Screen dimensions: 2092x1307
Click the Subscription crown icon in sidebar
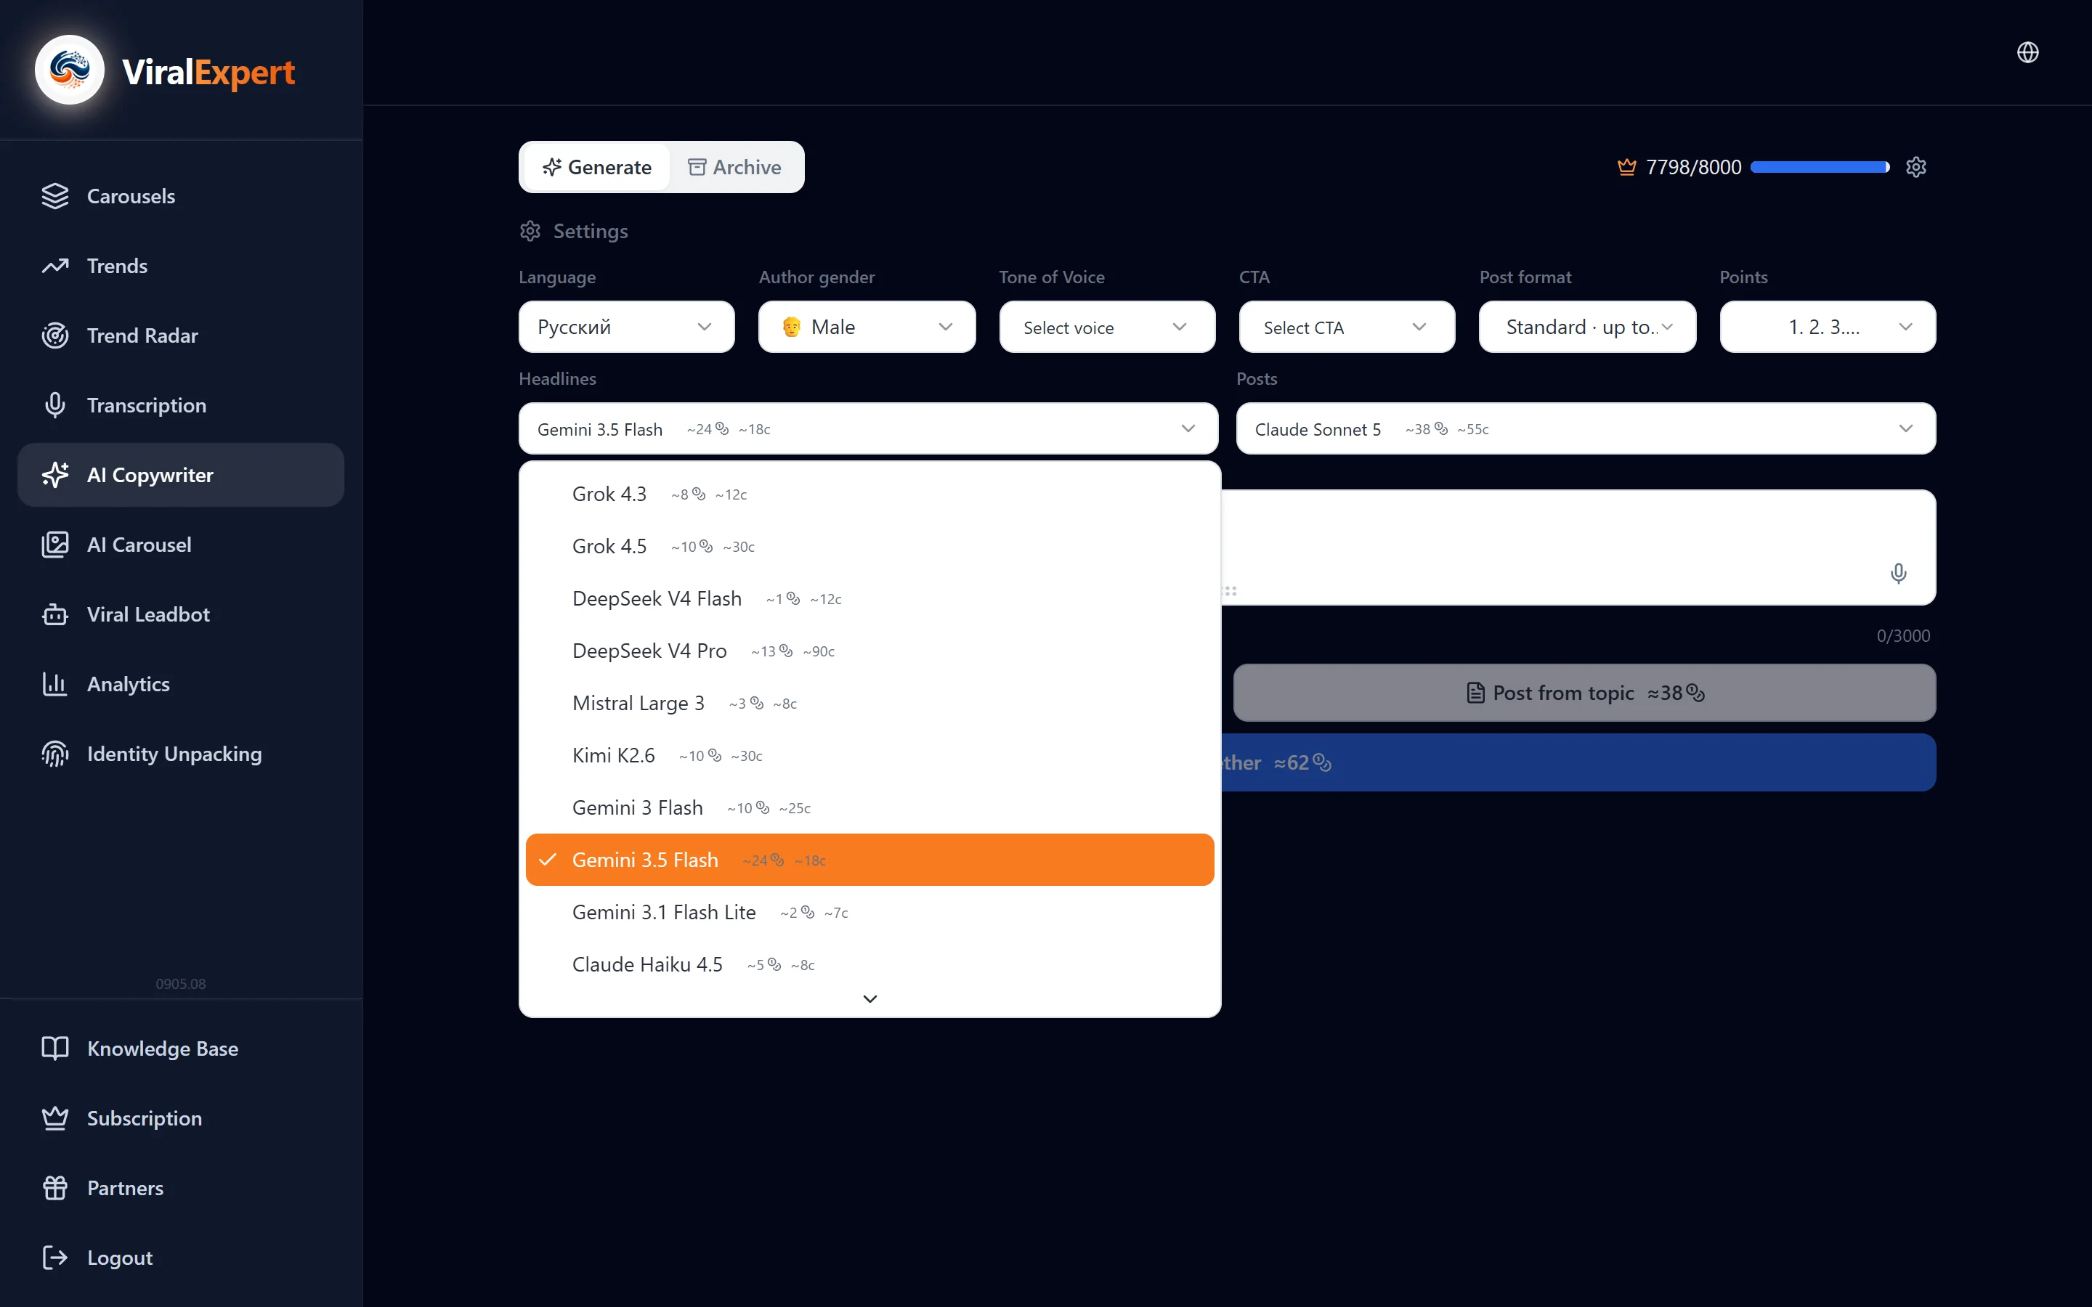[x=55, y=1118]
